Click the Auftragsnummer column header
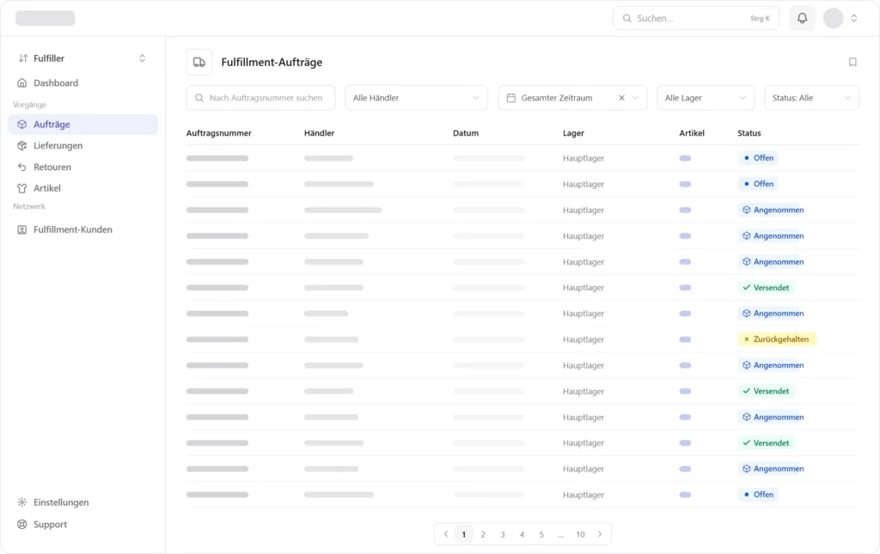This screenshot has height=554, width=880. 219,133
